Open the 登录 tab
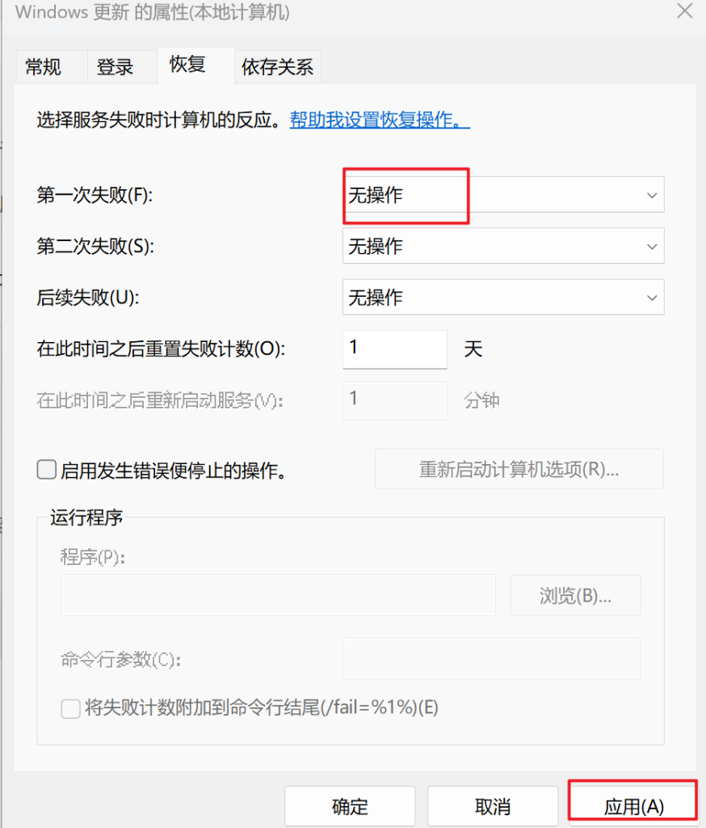 115,67
